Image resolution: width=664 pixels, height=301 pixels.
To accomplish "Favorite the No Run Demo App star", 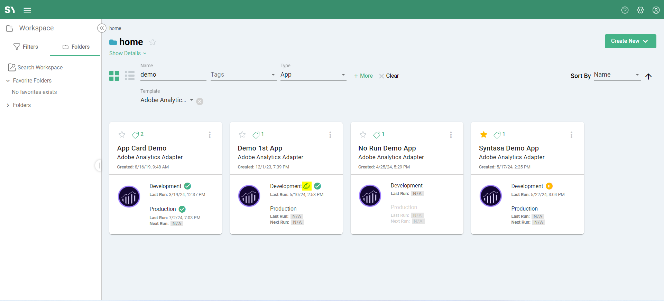I will (363, 135).
